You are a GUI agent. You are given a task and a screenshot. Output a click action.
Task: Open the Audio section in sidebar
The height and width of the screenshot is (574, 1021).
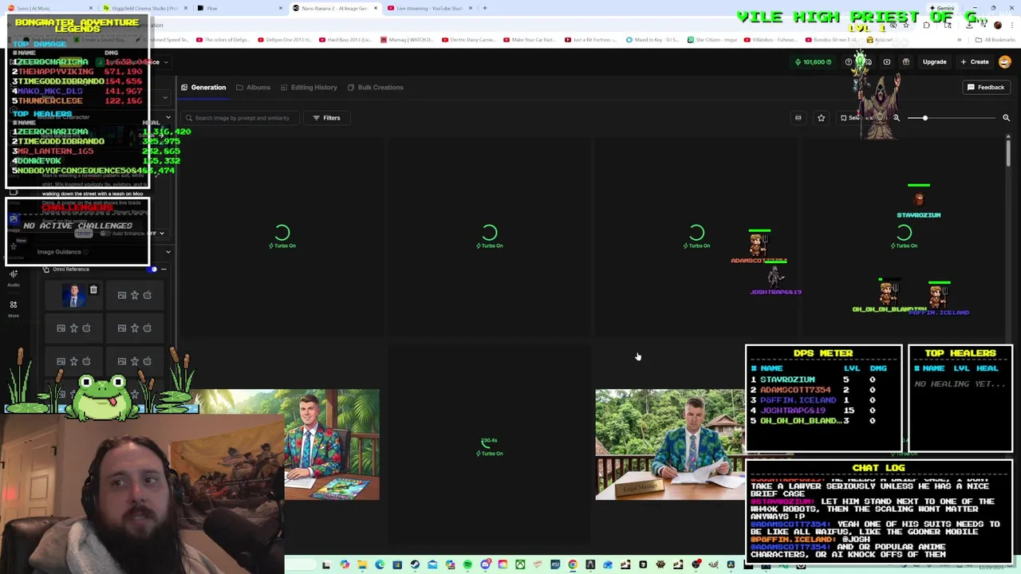pos(14,277)
